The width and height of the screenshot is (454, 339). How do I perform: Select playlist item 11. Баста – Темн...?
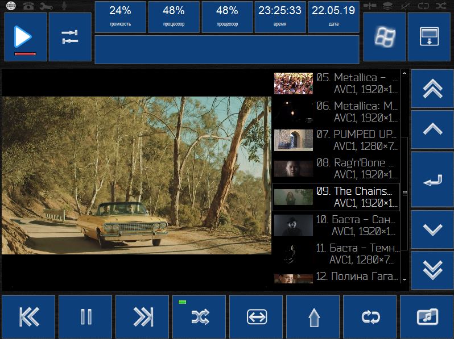(336, 253)
